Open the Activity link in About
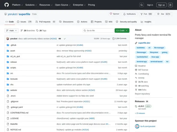This screenshot has width=177, height=132. click(141, 78)
